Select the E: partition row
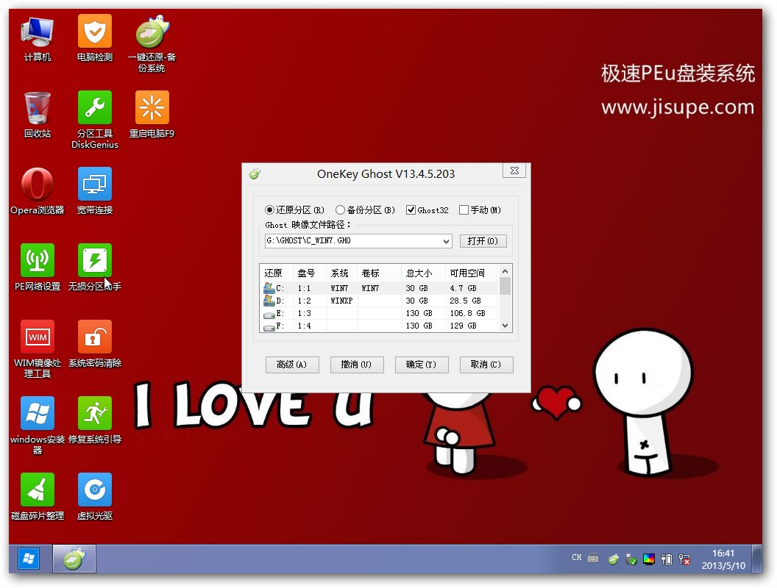 point(379,313)
